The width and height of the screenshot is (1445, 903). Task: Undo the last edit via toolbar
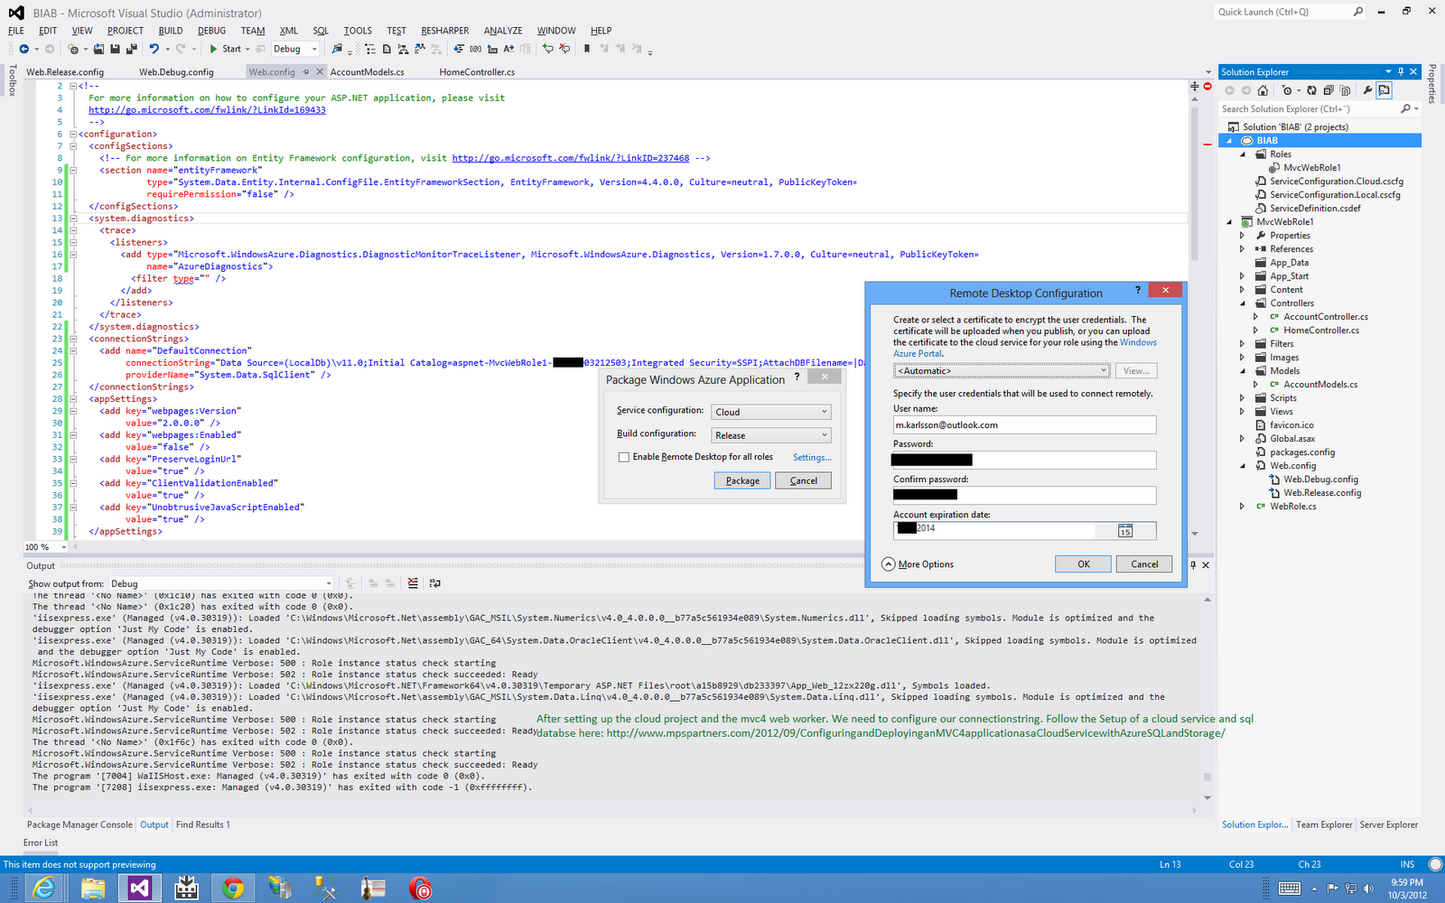(154, 49)
